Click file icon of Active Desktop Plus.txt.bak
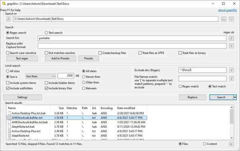 [x=9, y=113]
